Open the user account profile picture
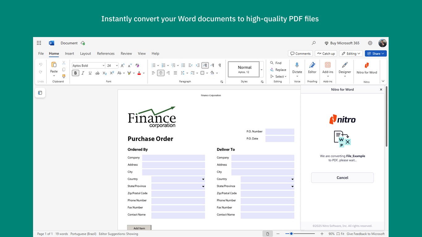Viewport: 422px width, 237px height. tap(382, 43)
